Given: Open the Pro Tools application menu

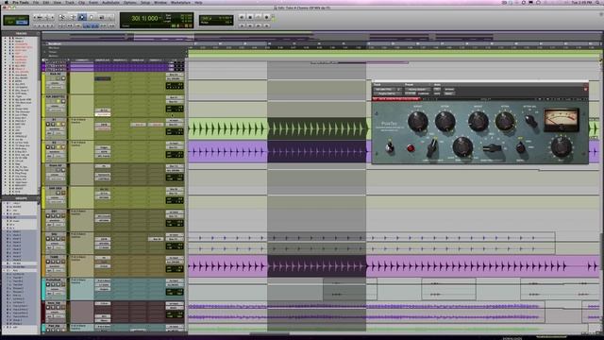Looking at the screenshot, I should (x=21, y=2).
